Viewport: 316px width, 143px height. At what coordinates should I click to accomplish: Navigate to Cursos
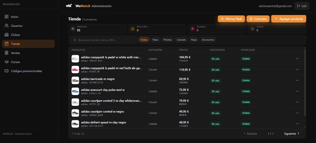pyautogui.click(x=28, y=62)
